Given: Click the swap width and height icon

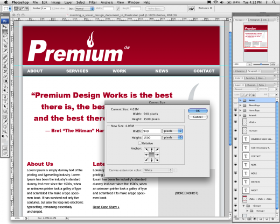Looking at the screenshot, I should [x=118, y=9].
